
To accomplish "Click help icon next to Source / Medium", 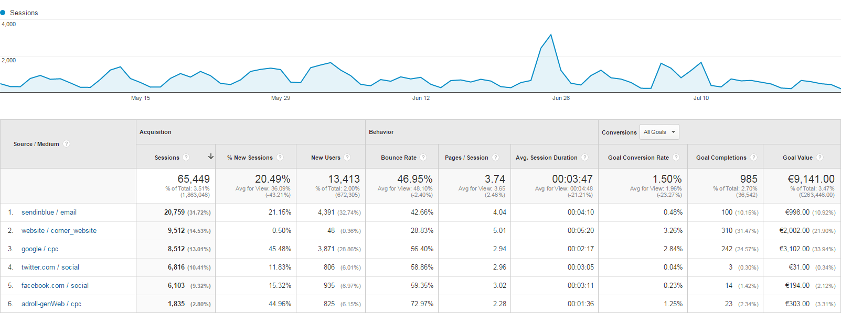I will (x=67, y=144).
